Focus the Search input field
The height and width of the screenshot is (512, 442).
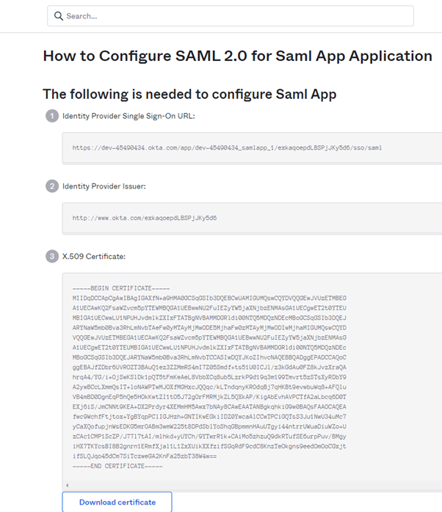click(x=235, y=16)
